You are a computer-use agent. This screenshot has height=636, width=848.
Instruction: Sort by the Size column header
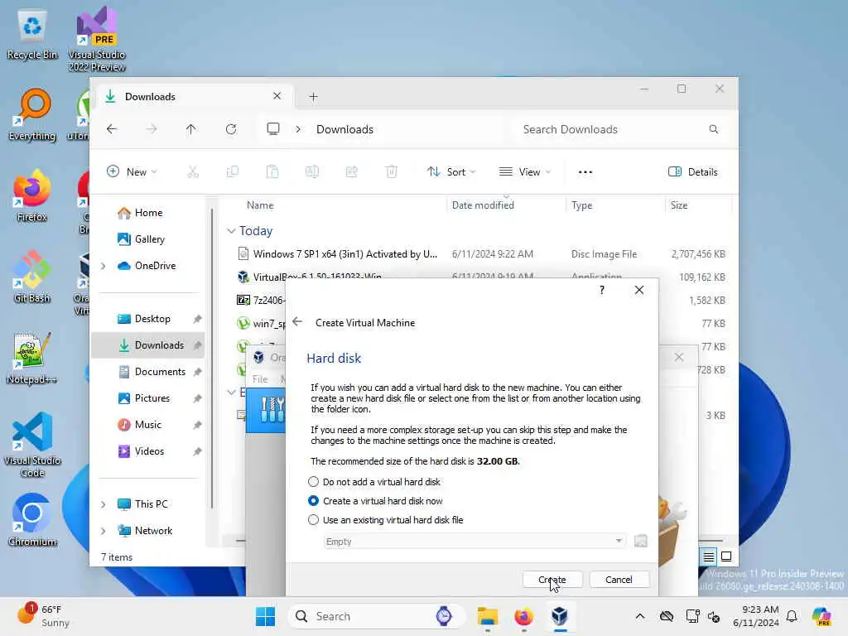coord(679,205)
